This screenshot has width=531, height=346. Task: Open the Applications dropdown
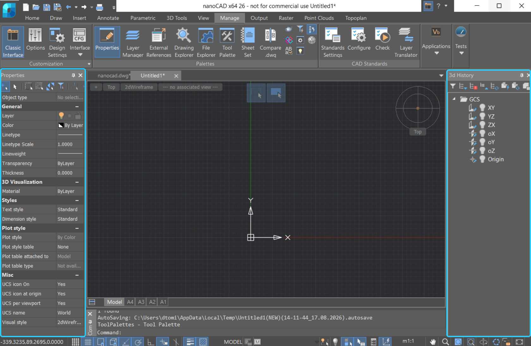tap(436, 53)
